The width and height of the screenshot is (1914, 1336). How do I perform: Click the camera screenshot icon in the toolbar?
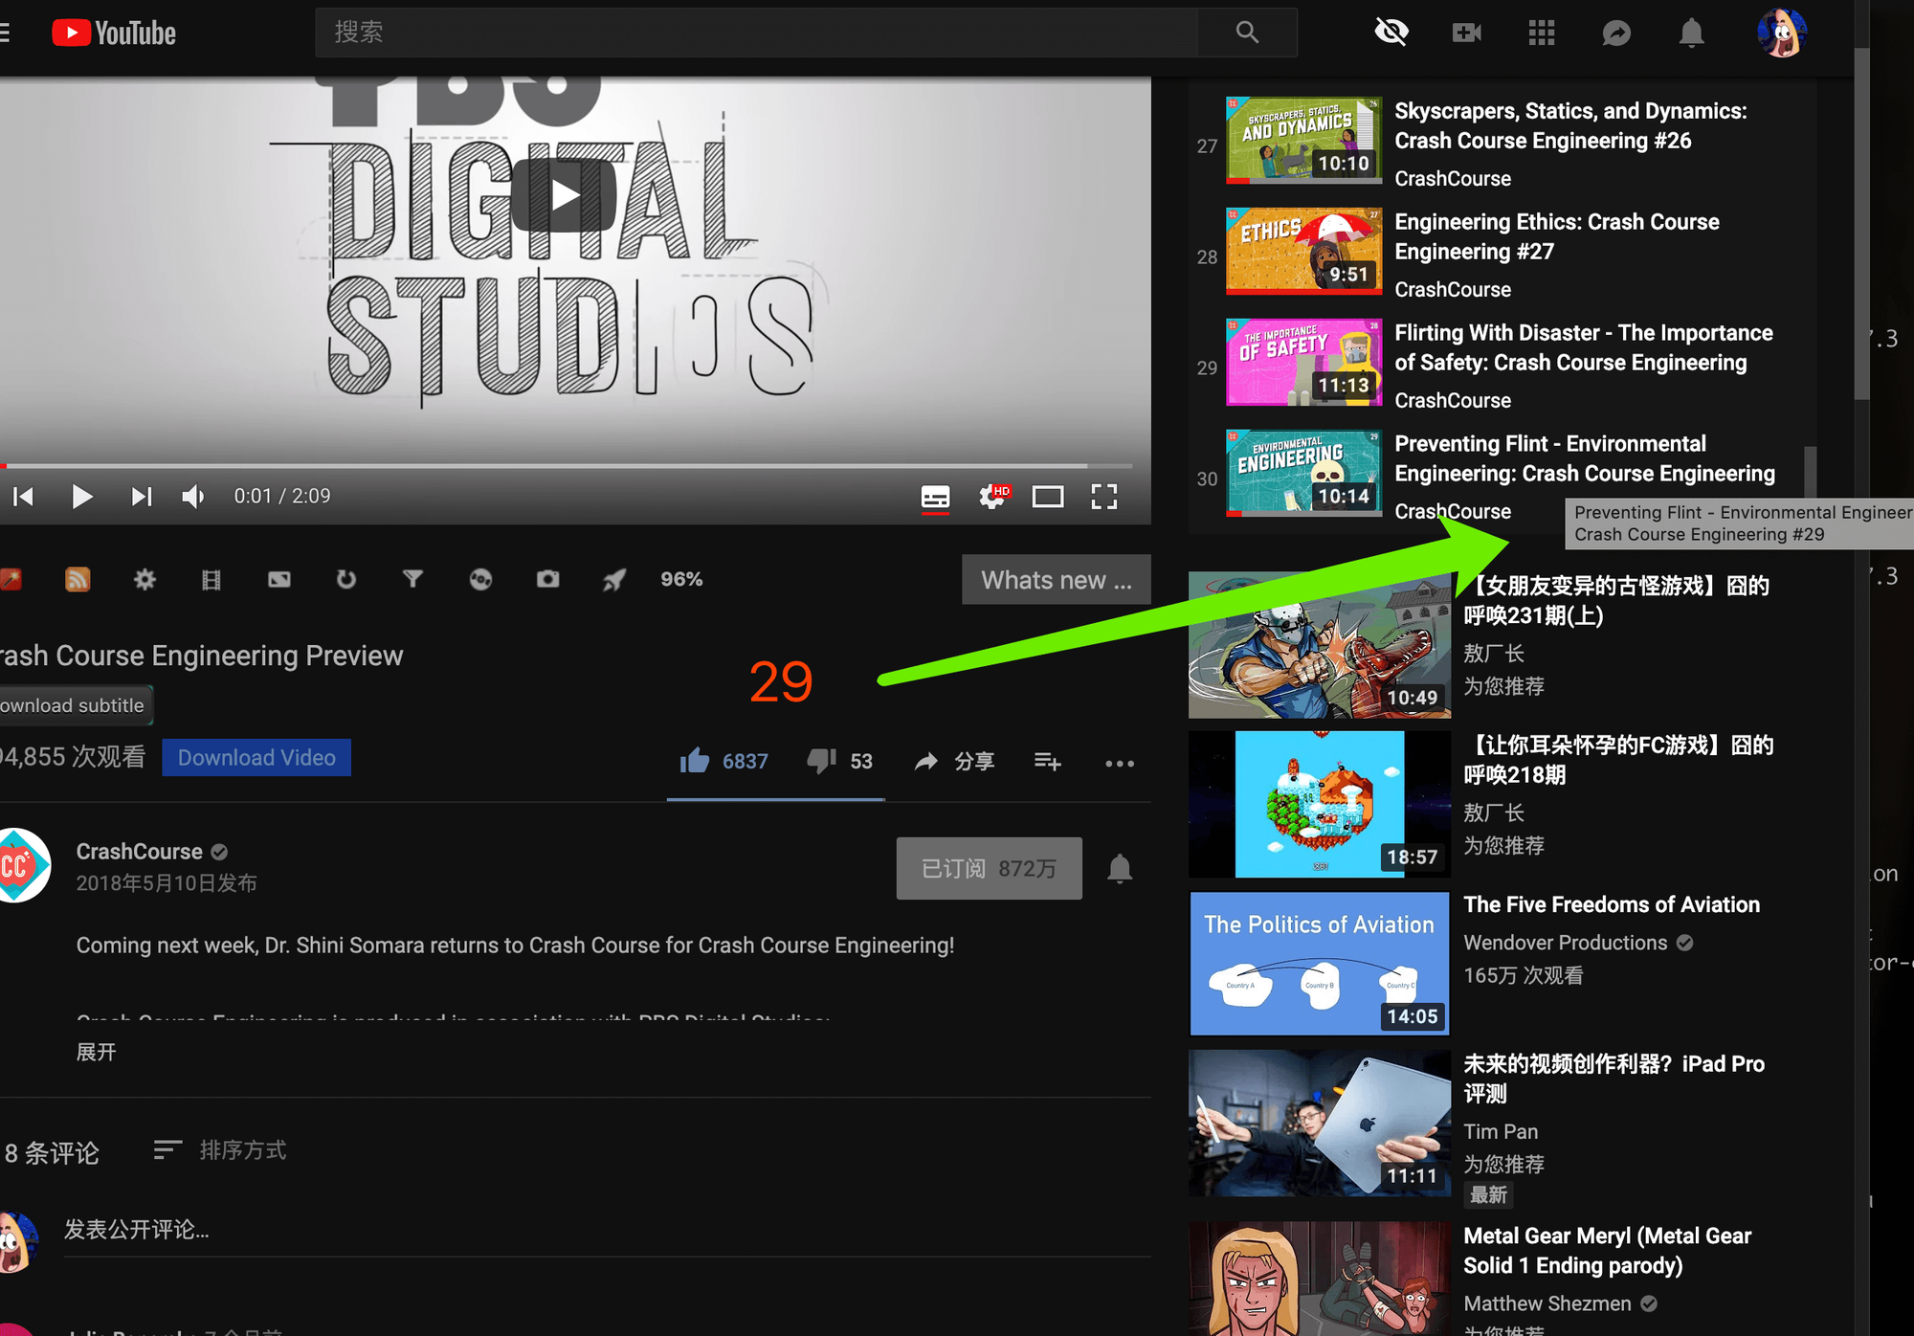pos(547,579)
